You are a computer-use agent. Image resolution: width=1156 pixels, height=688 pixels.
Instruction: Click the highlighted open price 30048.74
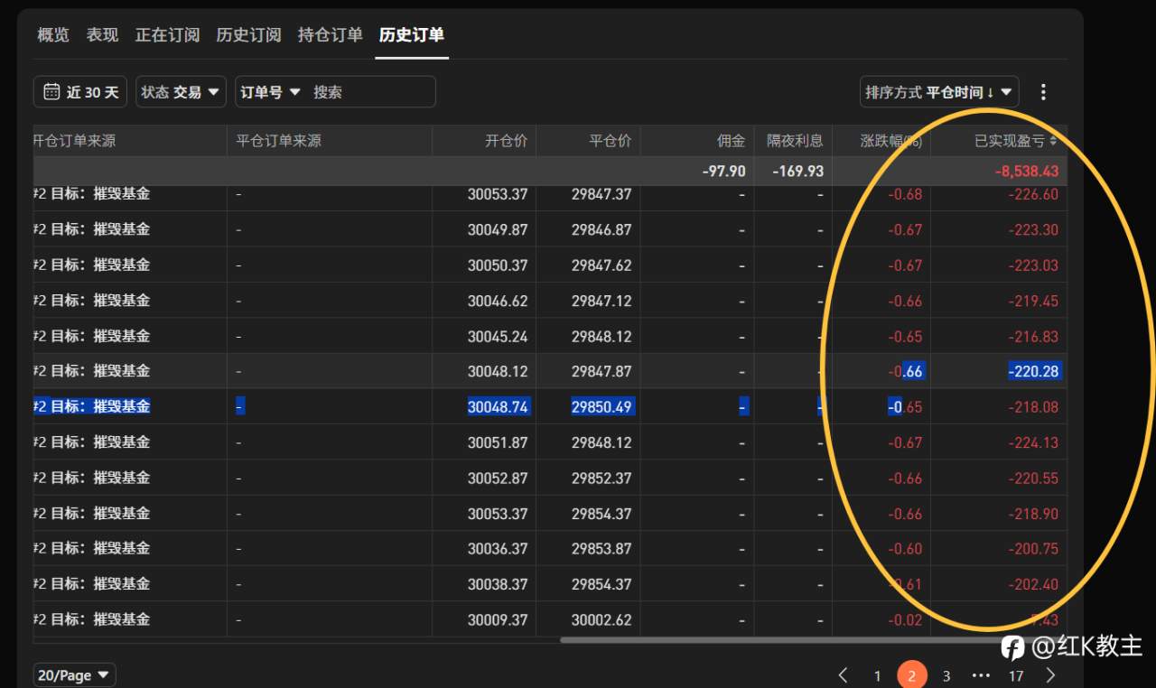(x=499, y=407)
